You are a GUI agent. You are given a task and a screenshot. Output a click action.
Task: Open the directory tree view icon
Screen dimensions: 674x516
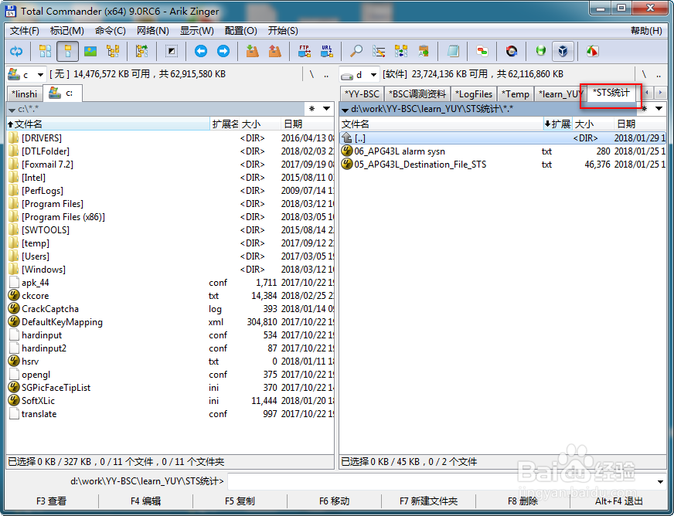(113, 52)
